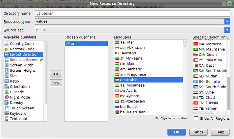Confirm with the OK button
This screenshot has height=139, width=234.
177,132
